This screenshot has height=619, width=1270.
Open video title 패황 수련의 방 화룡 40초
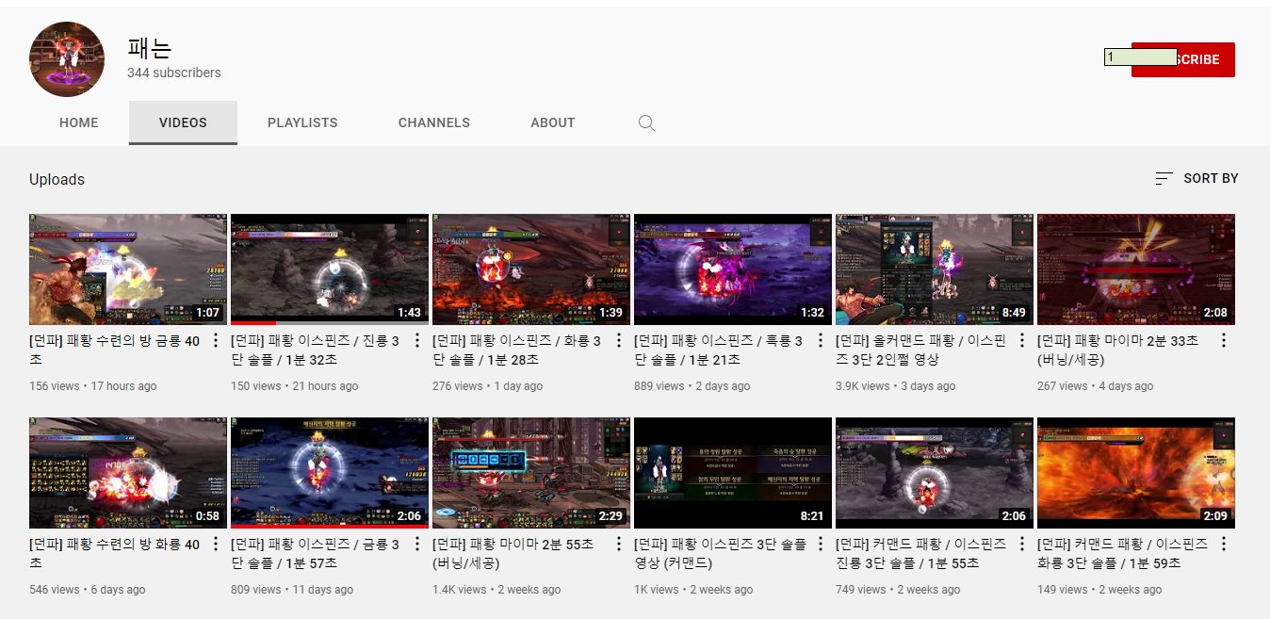(115, 554)
